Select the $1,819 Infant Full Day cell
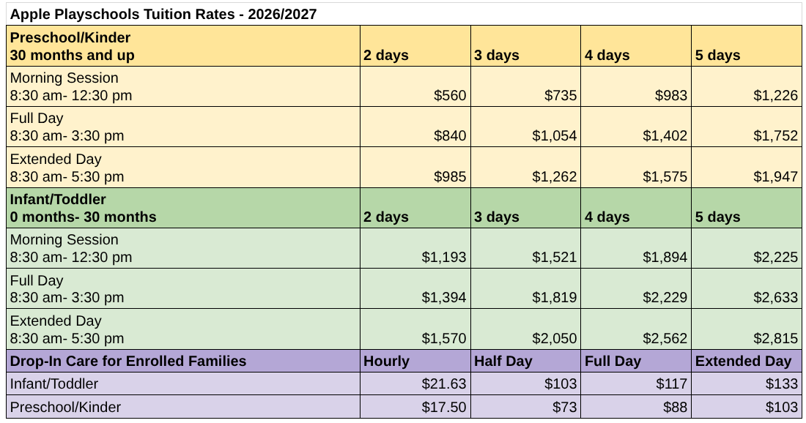Screen dimensions: 806x423 tap(526, 288)
